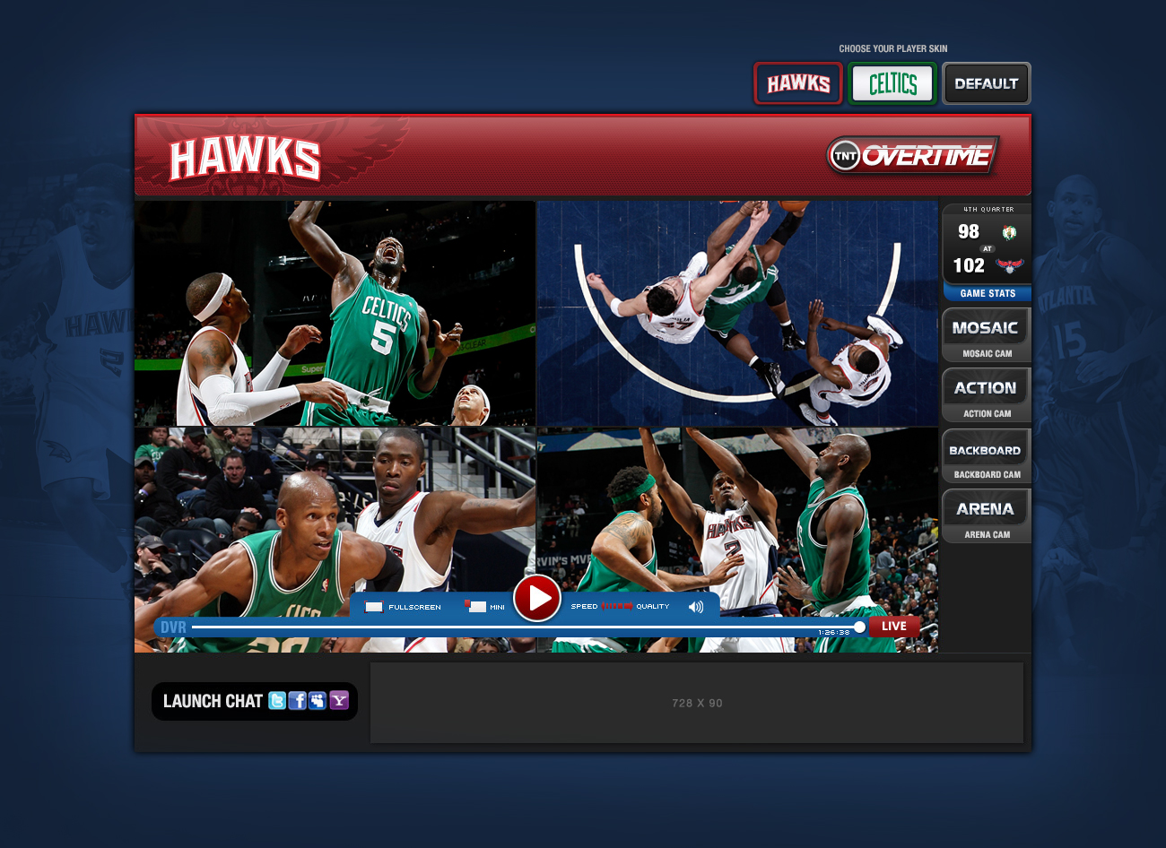The image size is (1166, 848).
Task: Switch to Backboard Cam view
Action: [x=987, y=455]
